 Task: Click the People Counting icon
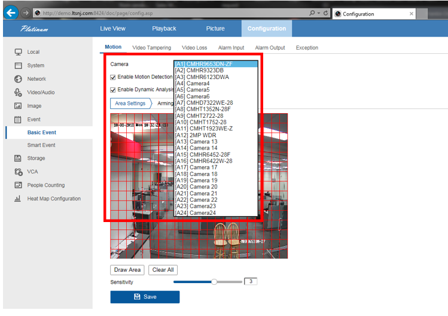18,186
